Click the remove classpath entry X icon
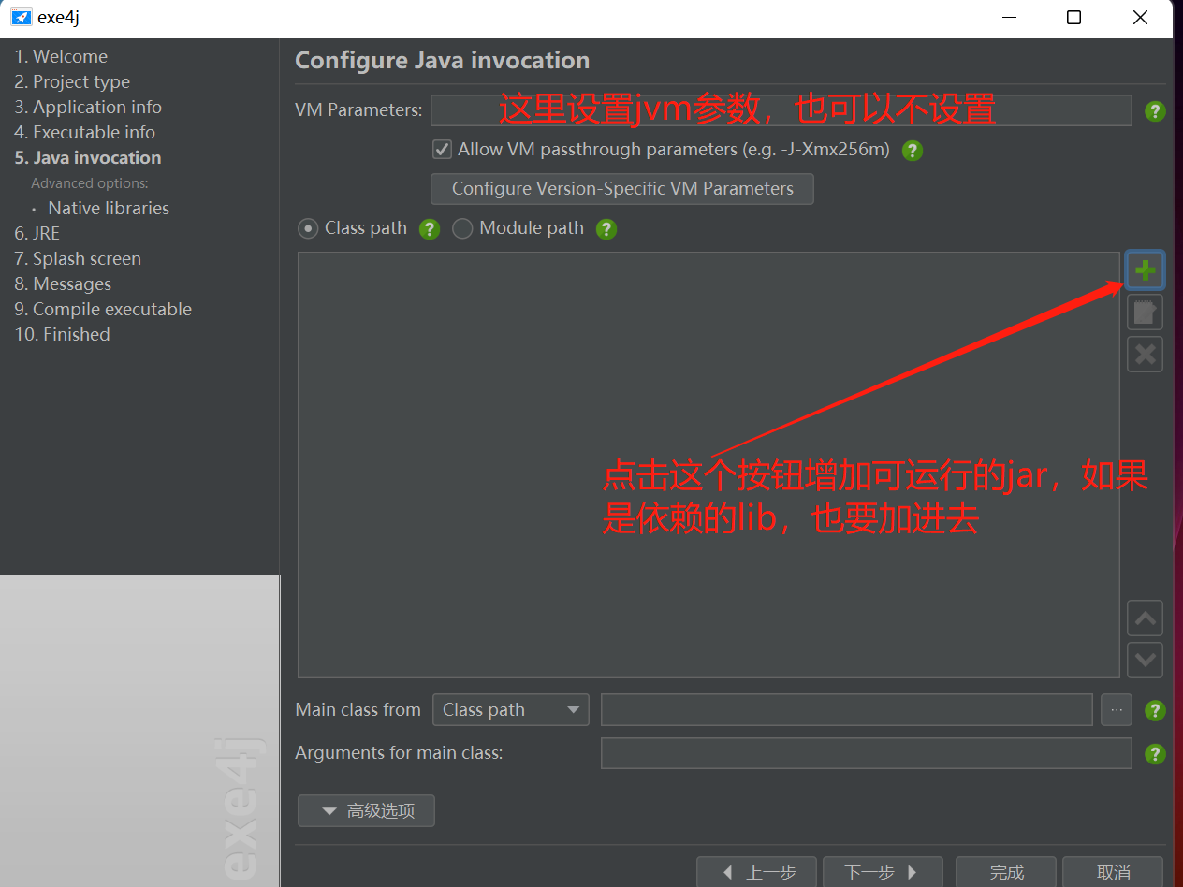1183x887 pixels. pos(1145,355)
